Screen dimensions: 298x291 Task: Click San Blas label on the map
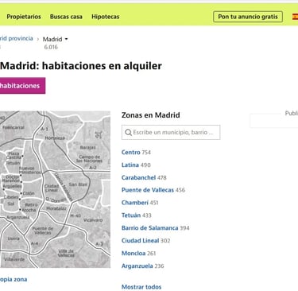(78, 184)
